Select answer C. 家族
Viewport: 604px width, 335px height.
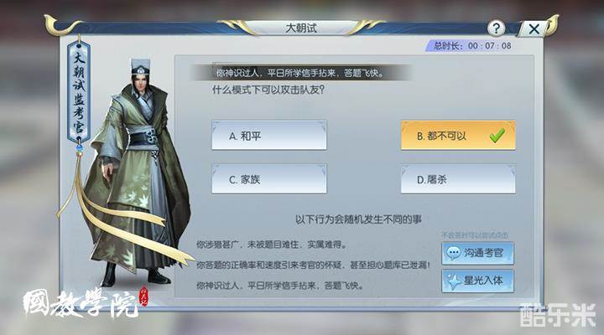(x=269, y=179)
